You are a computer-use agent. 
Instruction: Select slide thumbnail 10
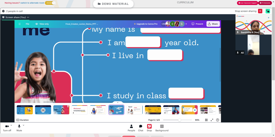(189, 110)
